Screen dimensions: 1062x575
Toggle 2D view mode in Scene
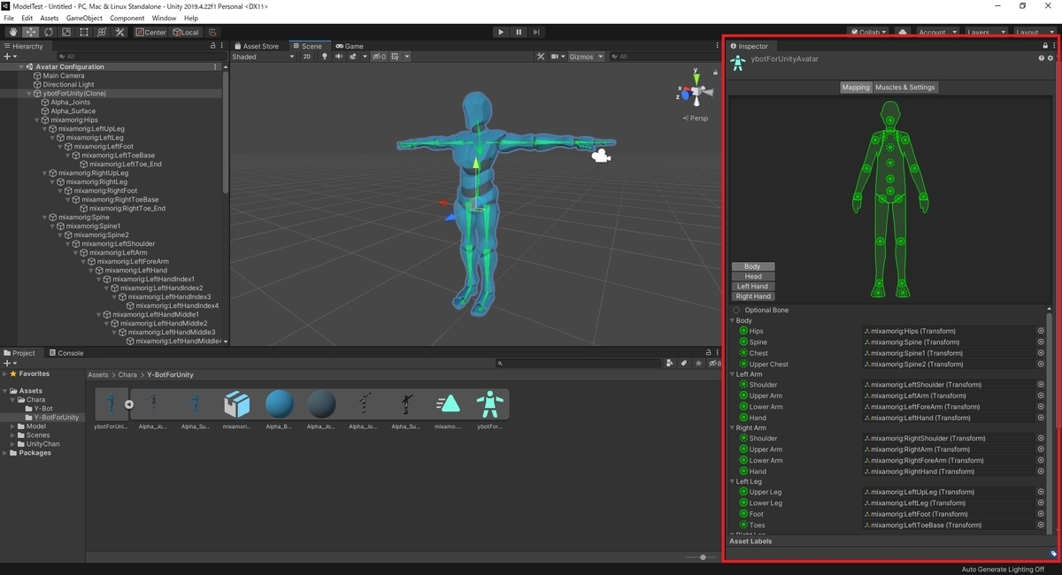point(307,57)
